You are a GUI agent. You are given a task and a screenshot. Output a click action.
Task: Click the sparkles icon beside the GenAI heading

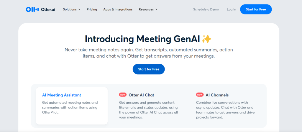tap(207, 39)
